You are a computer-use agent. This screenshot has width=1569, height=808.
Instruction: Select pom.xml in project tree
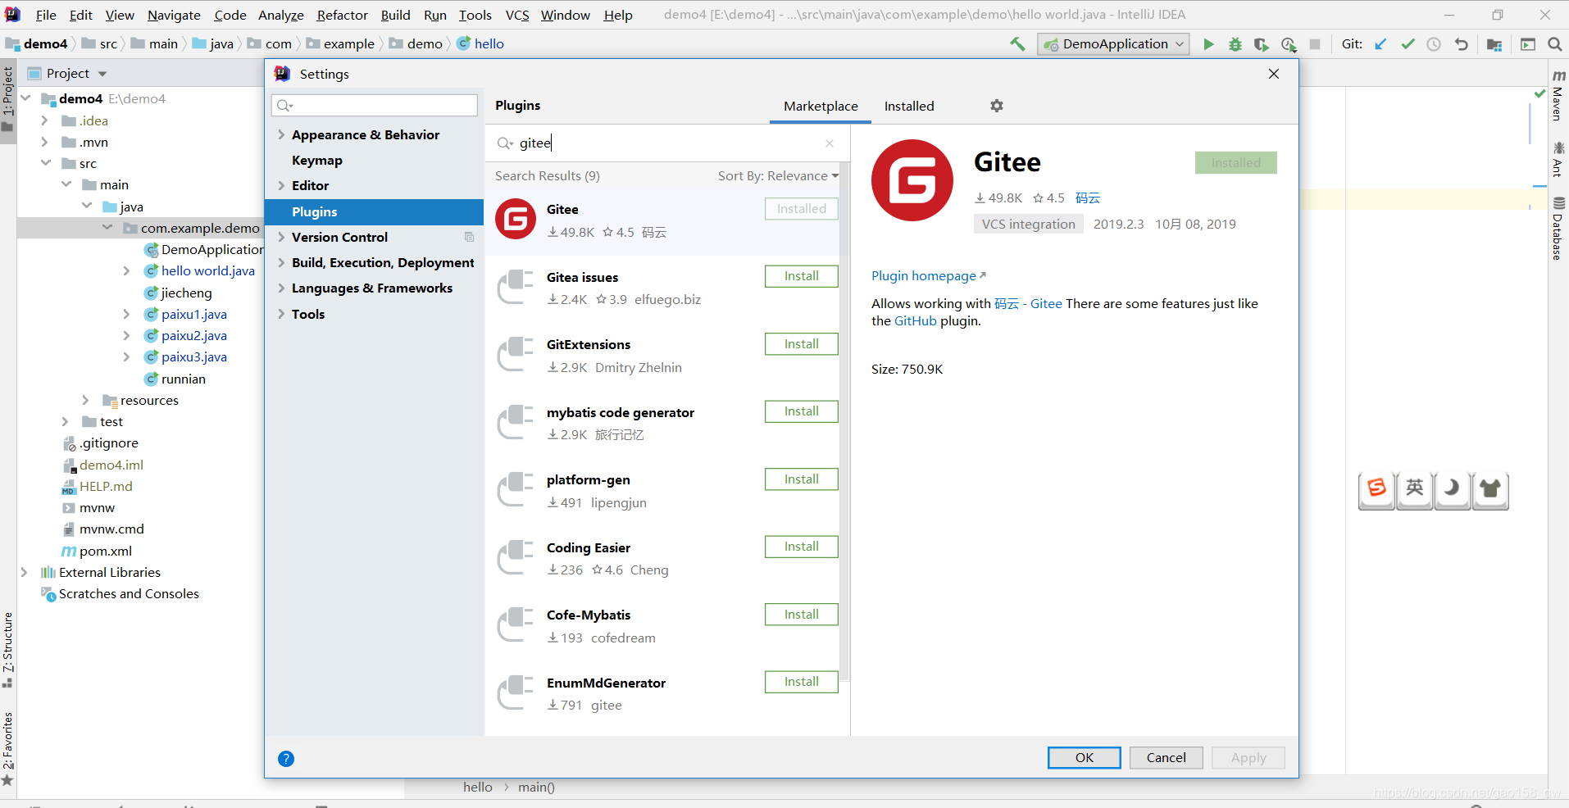tap(106, 552)
